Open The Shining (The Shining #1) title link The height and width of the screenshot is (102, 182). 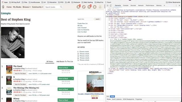tap(26, 88)
